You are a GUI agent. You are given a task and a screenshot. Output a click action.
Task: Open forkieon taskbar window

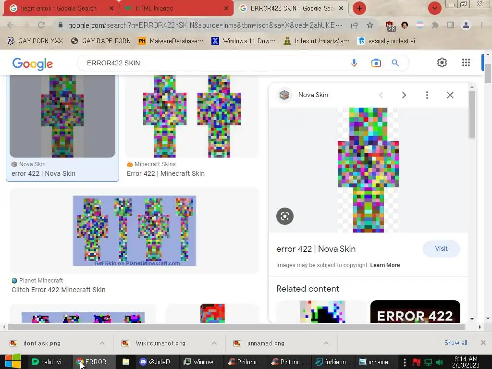[333, 362]
